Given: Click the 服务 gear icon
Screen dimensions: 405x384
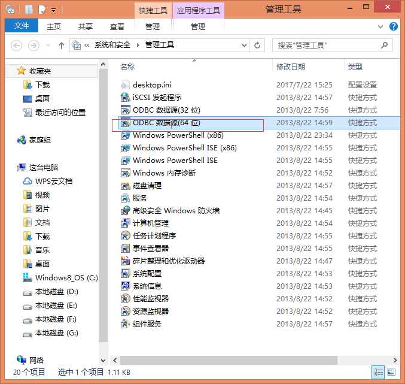Looking at the screenshot, I should [125, 198].
